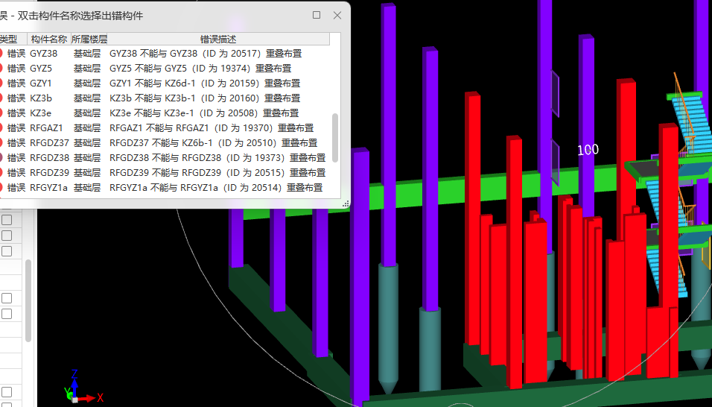
Task: Select the GZY1 component name cell
Action: 41,83
